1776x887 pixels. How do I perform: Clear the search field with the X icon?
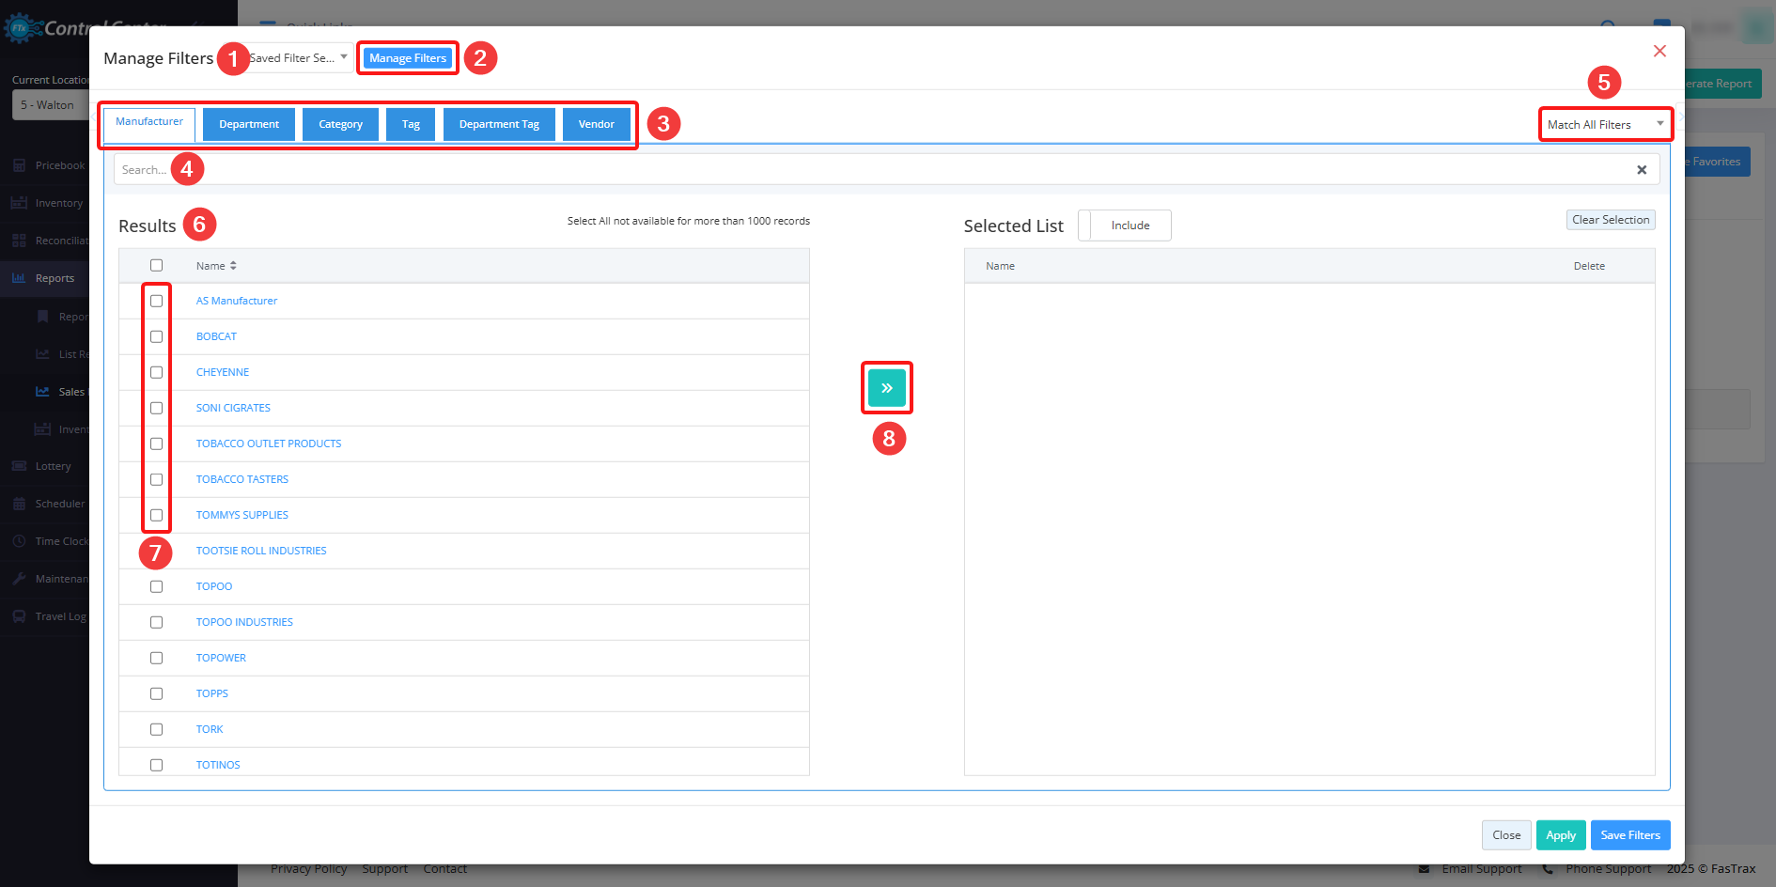[x=1642, y=170]
